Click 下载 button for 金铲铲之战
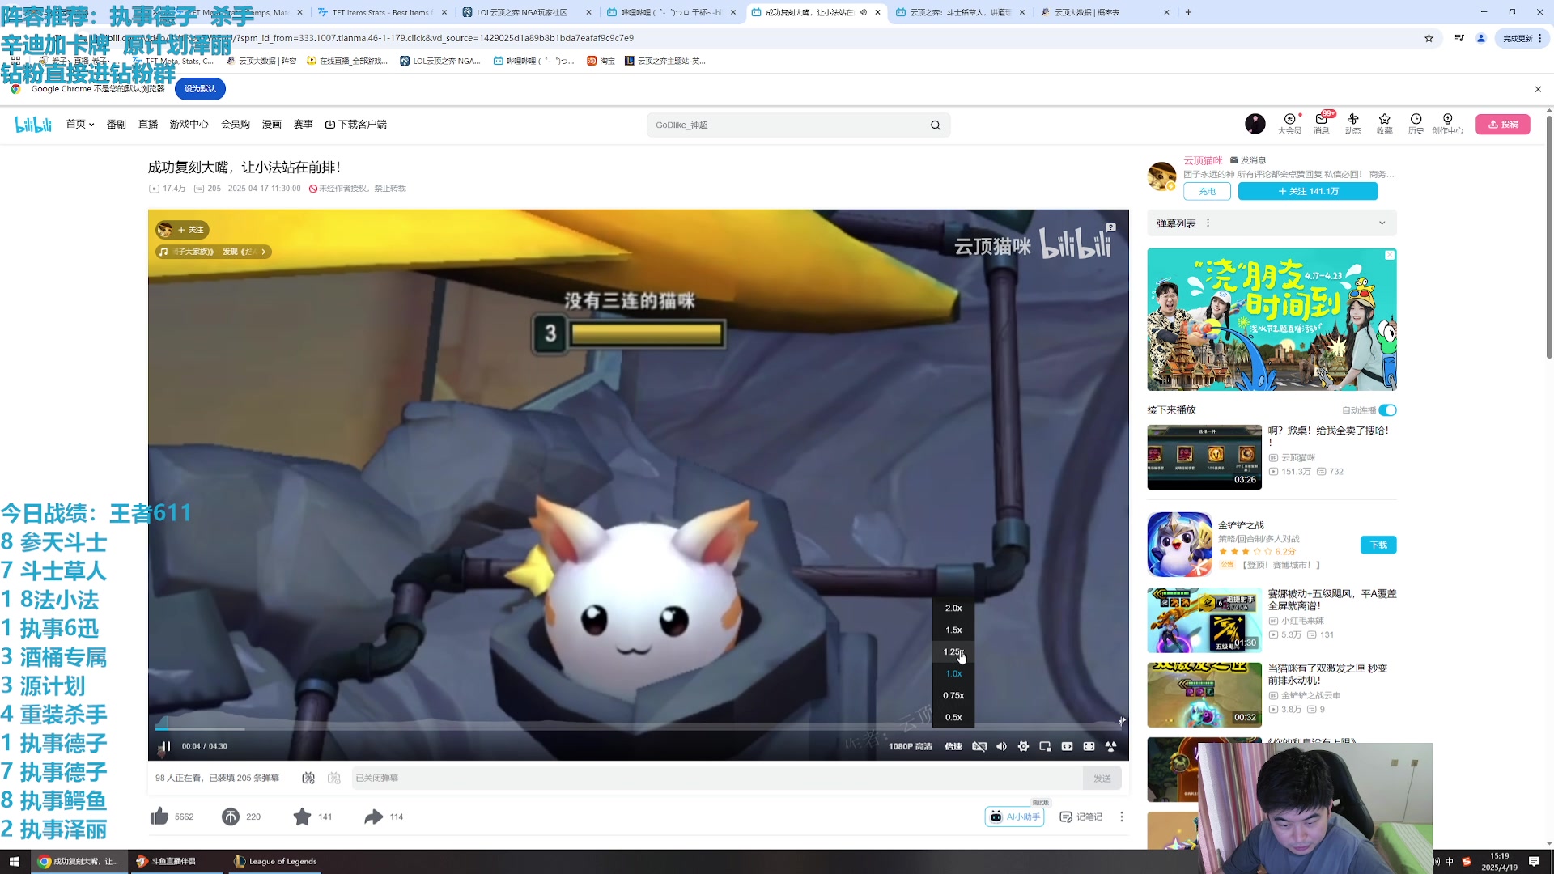Viewport: 1554px width, 874px height. [x=1378, y=545]
